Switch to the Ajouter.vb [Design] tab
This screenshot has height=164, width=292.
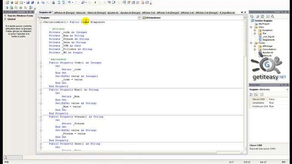pos(130,13)
